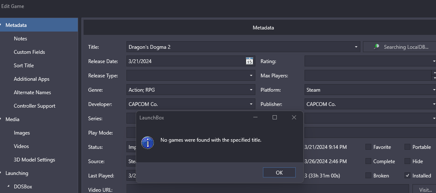The width and height of the screenshot is (436, 193).
Task: Toggle the Favorite checkbox
Action: (368, 147)
